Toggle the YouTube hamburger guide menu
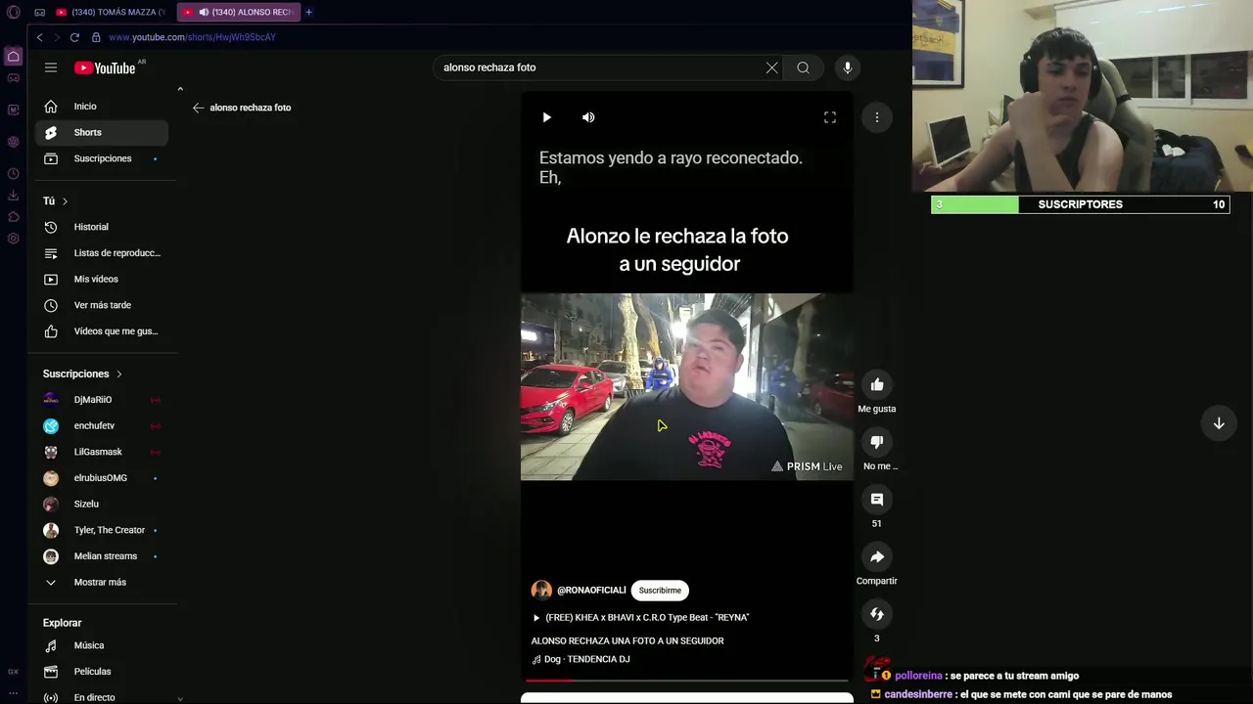The width and height of the screenshot is (1253, 704). 51,67
